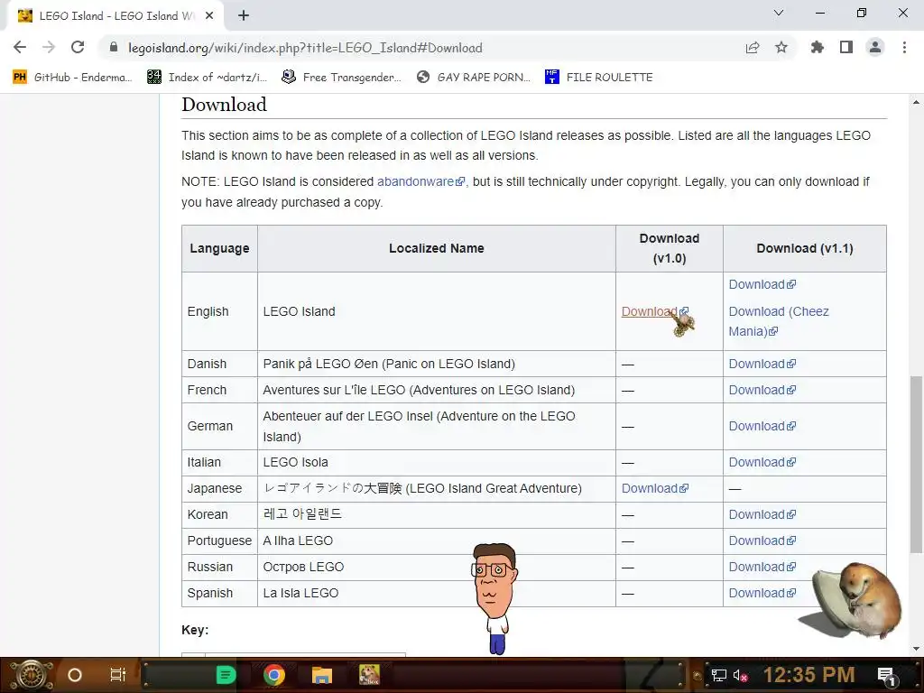Click the Localized Name column header

pyautogui.click(x=437, y=249)
